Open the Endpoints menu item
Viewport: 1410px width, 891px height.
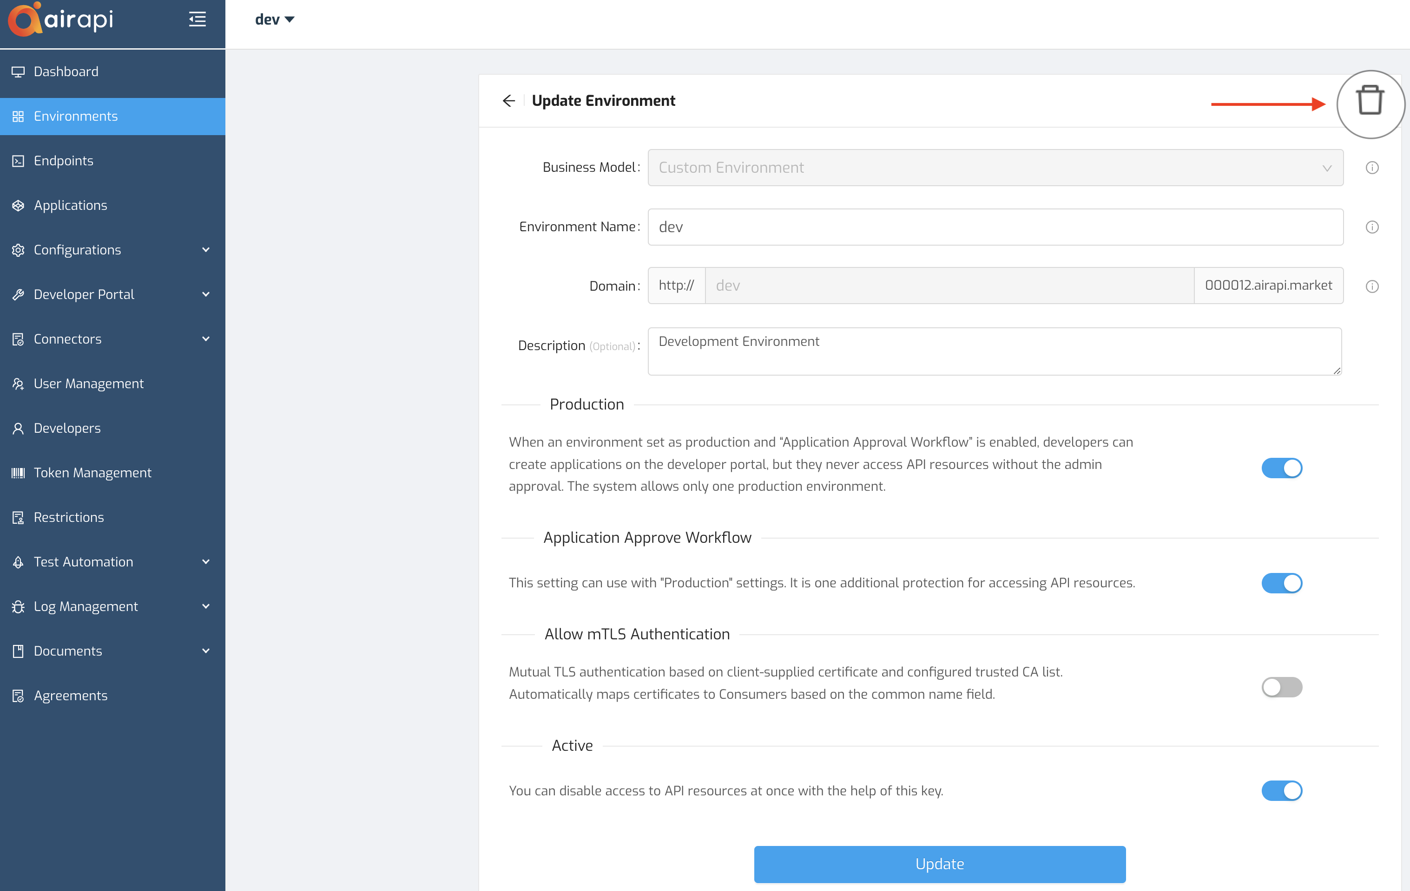click(112, 161)
